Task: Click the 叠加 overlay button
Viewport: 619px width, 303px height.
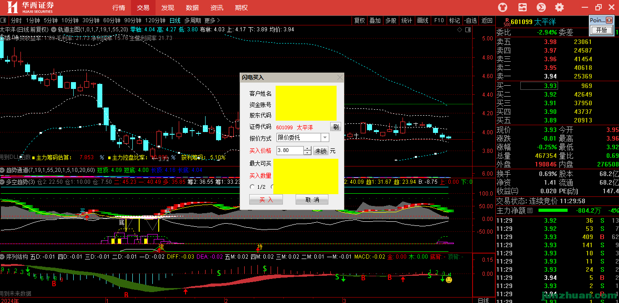Action: click(375, 20)
